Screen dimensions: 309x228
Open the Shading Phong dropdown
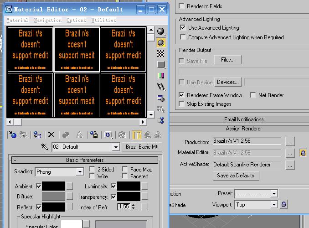tap(80, 172)
